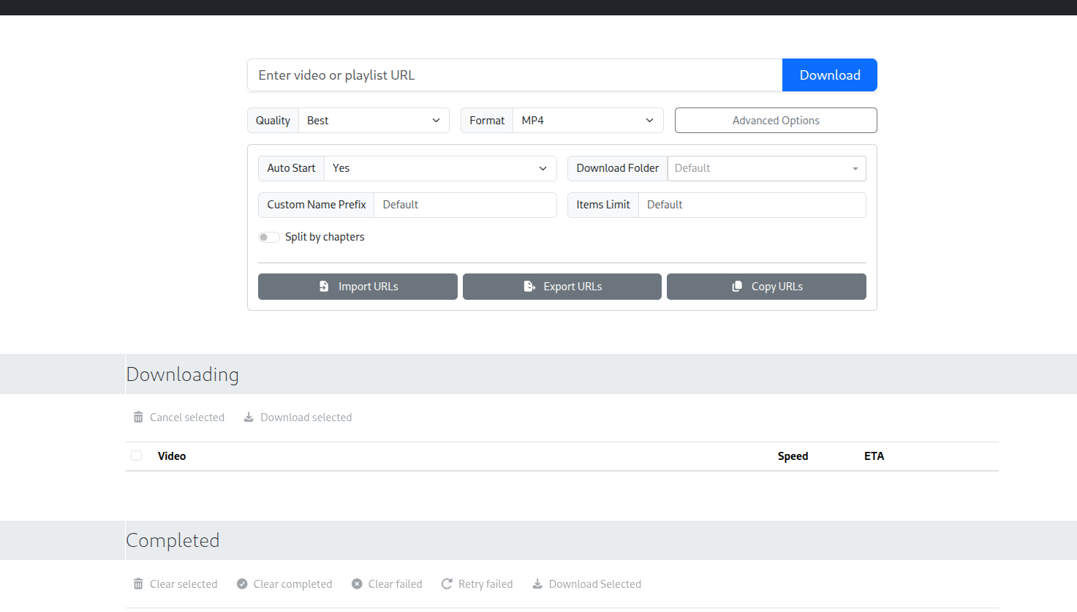Image resolution: width=1077 pixels, height=612 pixels.
Task: Click the checkmark icon beside Clear completed
Action: 241,583
